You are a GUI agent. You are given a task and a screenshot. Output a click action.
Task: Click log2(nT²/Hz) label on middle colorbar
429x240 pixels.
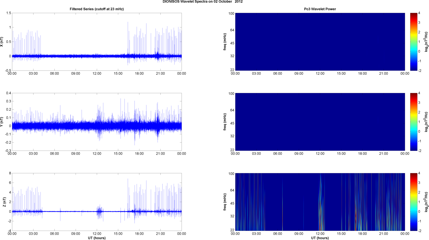click(x=426, y=122)
